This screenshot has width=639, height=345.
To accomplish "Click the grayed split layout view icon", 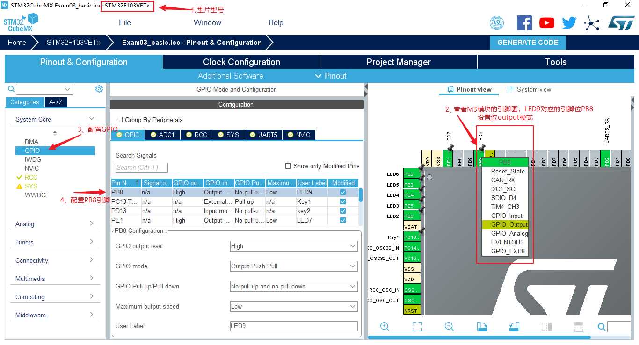I will click(x=579, y=327).
